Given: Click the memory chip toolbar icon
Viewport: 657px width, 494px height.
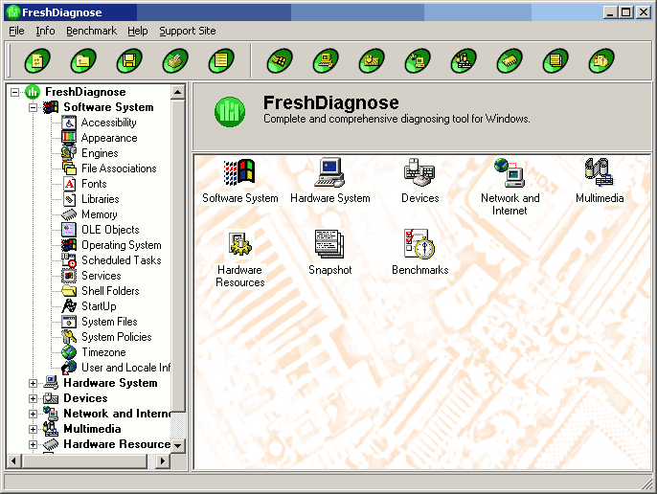Looking at the screenshot, I should (x=510, y=60).
